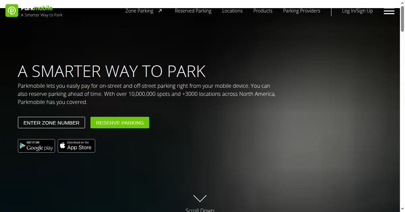Click the Enter Zone Number button

[51, 123]
